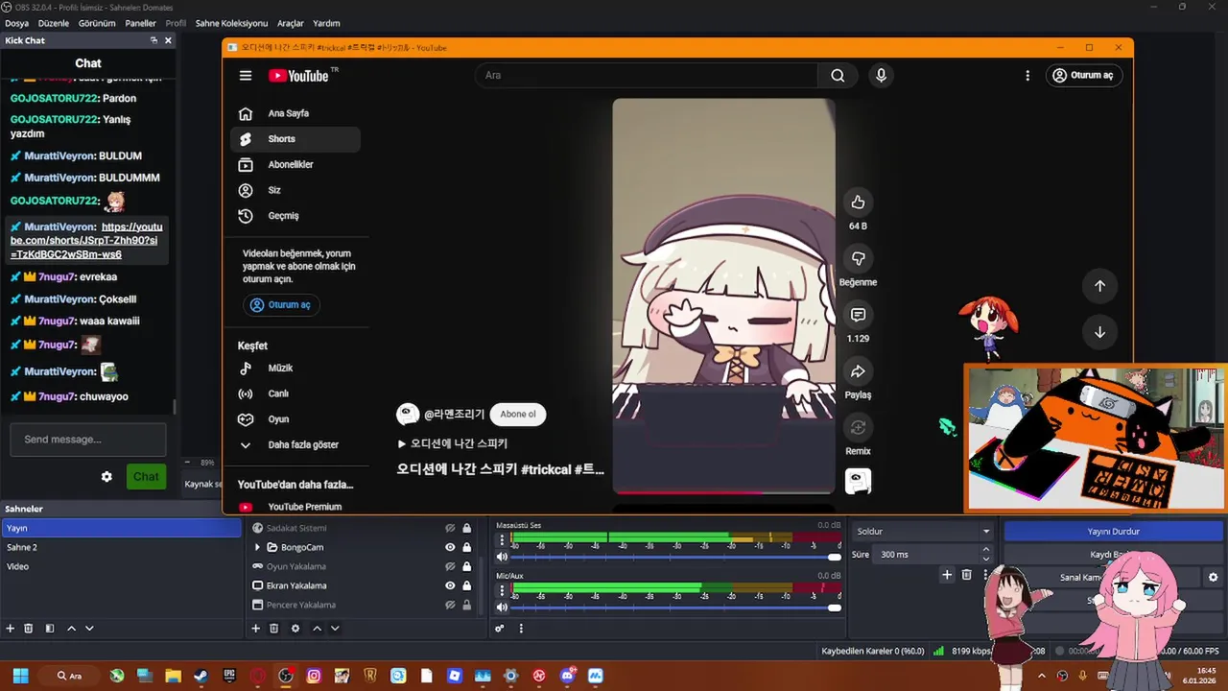The height and width of the screenshot is (691, 1228).
Task: Click the Remix icon
Action: coord(858,427)
